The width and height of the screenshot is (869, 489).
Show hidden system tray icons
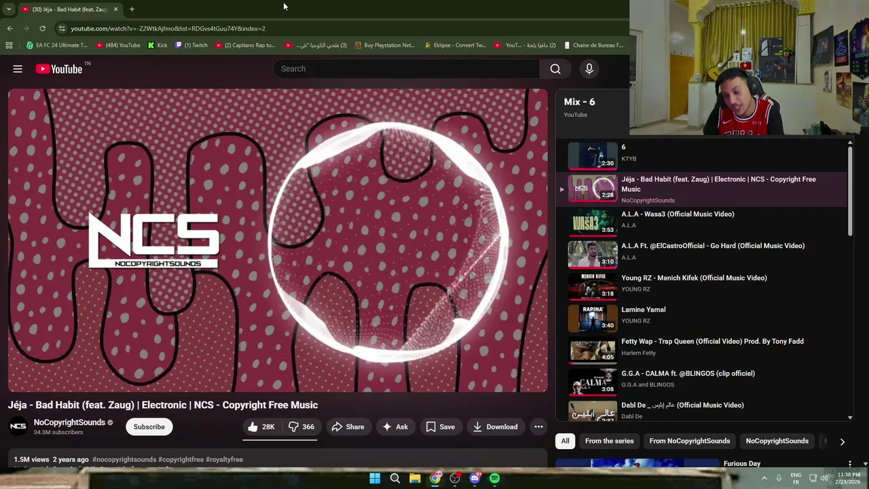764,478
